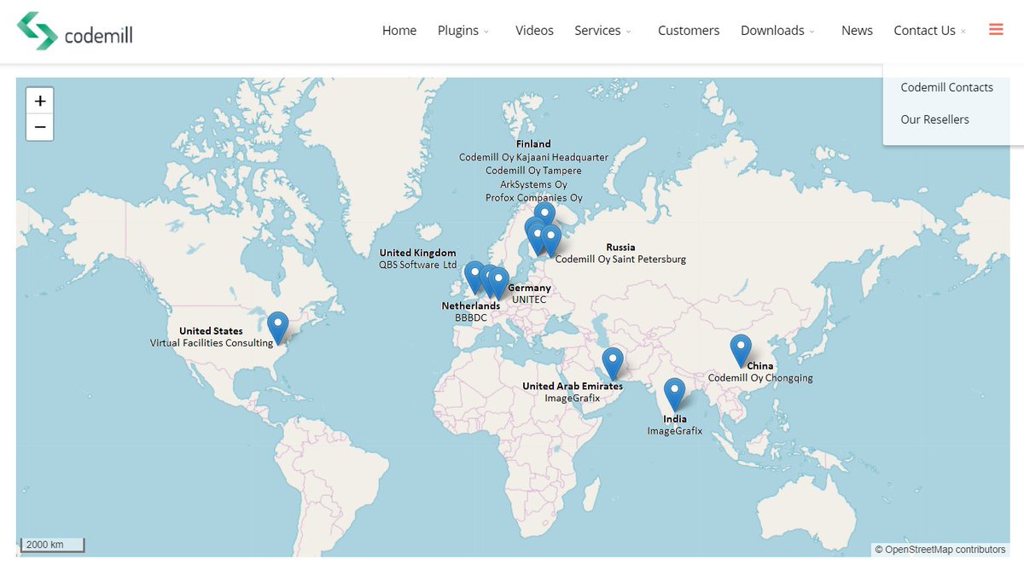The width and height of the screenshot is (1024, 571).
Task: Click the Codemill Oy Saint Petersburg label
Action: 620,259
